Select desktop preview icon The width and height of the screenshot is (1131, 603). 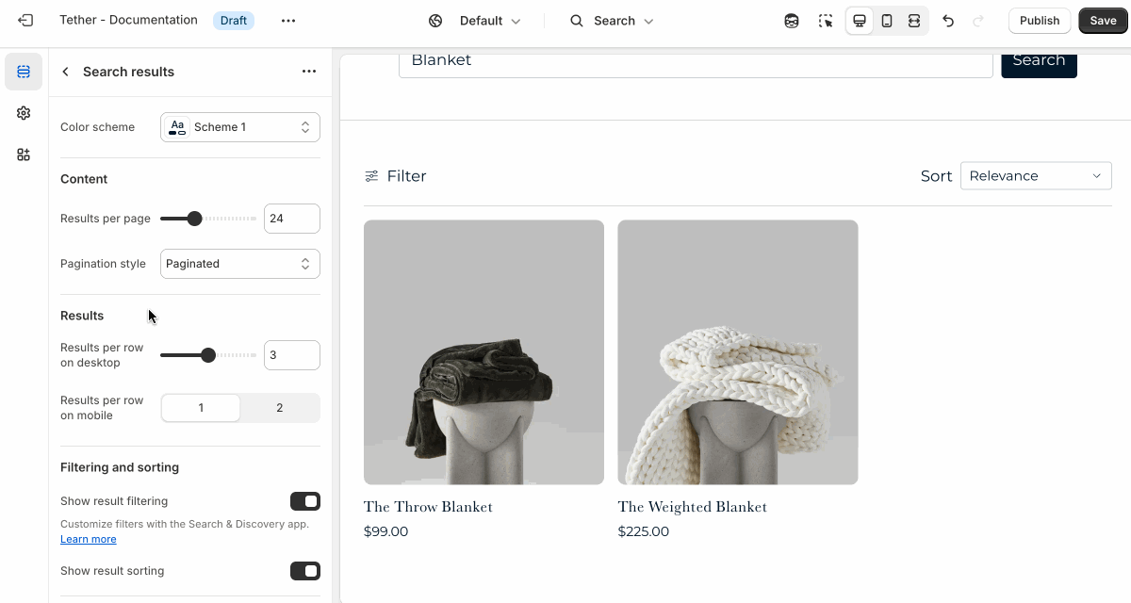[860, 21]
